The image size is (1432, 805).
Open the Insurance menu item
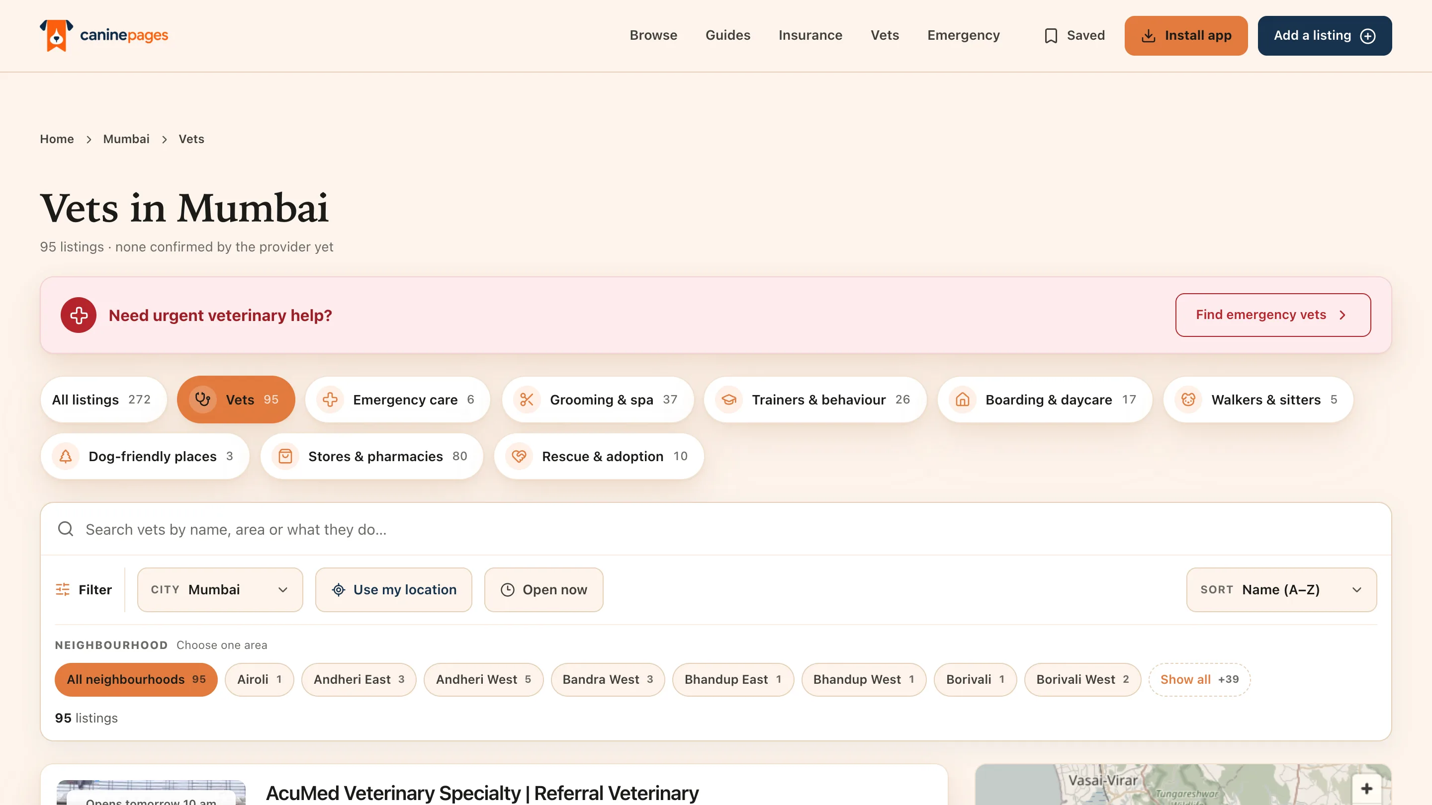click(x=810, y=36)
